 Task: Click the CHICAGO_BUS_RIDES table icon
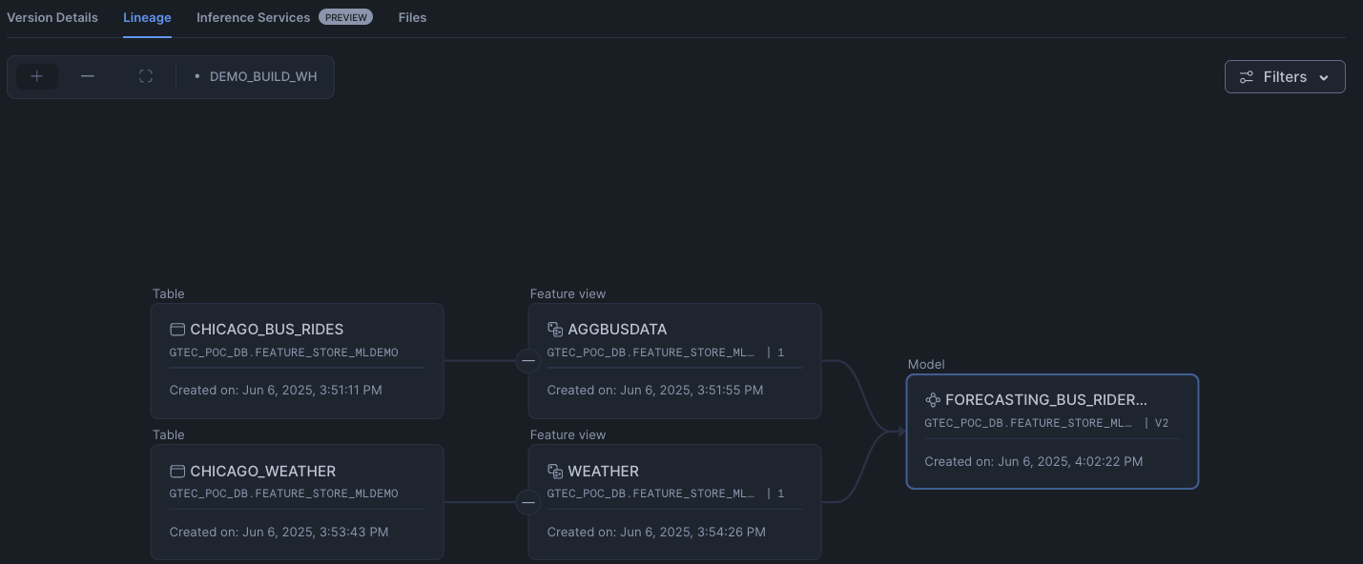(177, 330)
